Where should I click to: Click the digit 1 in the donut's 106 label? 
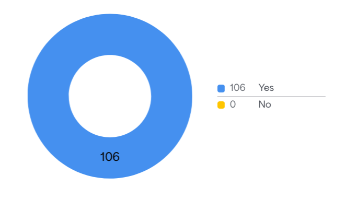(102, 157)
